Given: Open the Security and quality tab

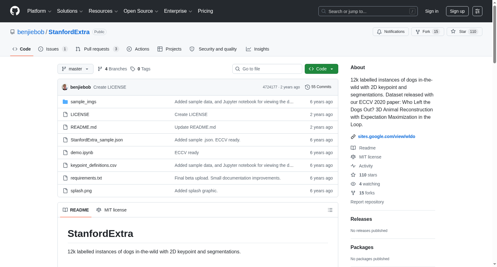Looking at the screenshot, I should 213,49.
